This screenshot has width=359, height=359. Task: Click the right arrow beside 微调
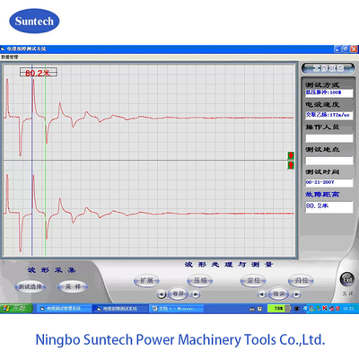click(x=296, y=294)
